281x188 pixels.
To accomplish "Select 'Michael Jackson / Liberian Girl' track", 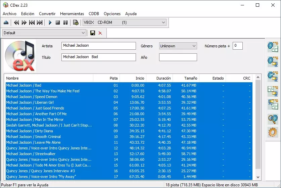I will 129,102.
